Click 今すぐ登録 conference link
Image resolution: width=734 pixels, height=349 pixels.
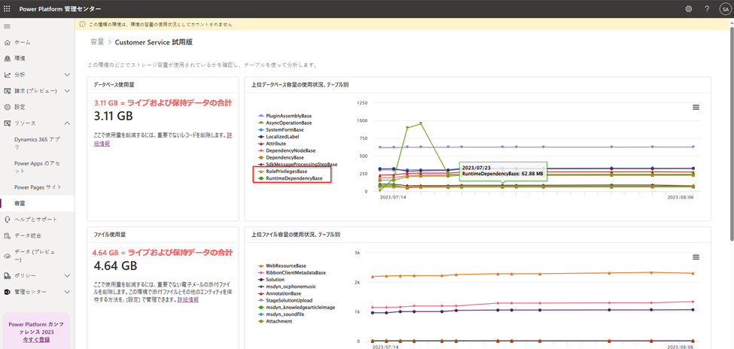(x=36, y=340)
